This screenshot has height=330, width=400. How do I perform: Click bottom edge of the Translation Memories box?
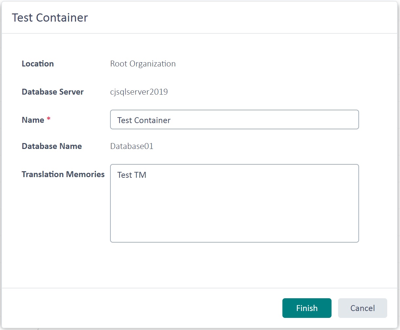point(234,242)
